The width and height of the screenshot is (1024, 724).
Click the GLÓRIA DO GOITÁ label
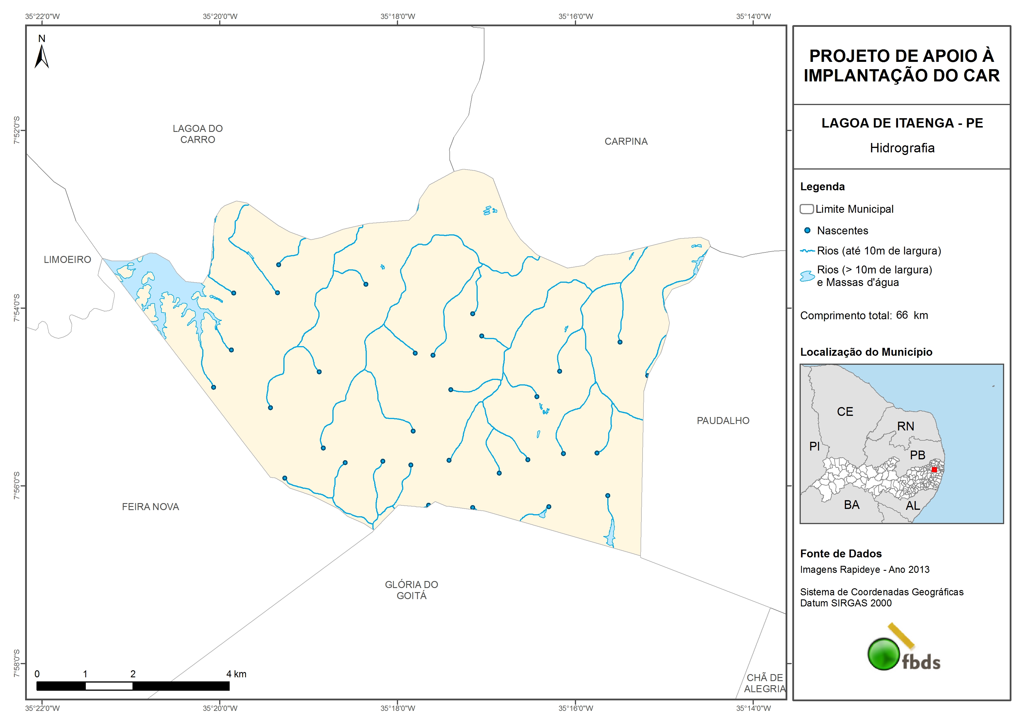411,590
